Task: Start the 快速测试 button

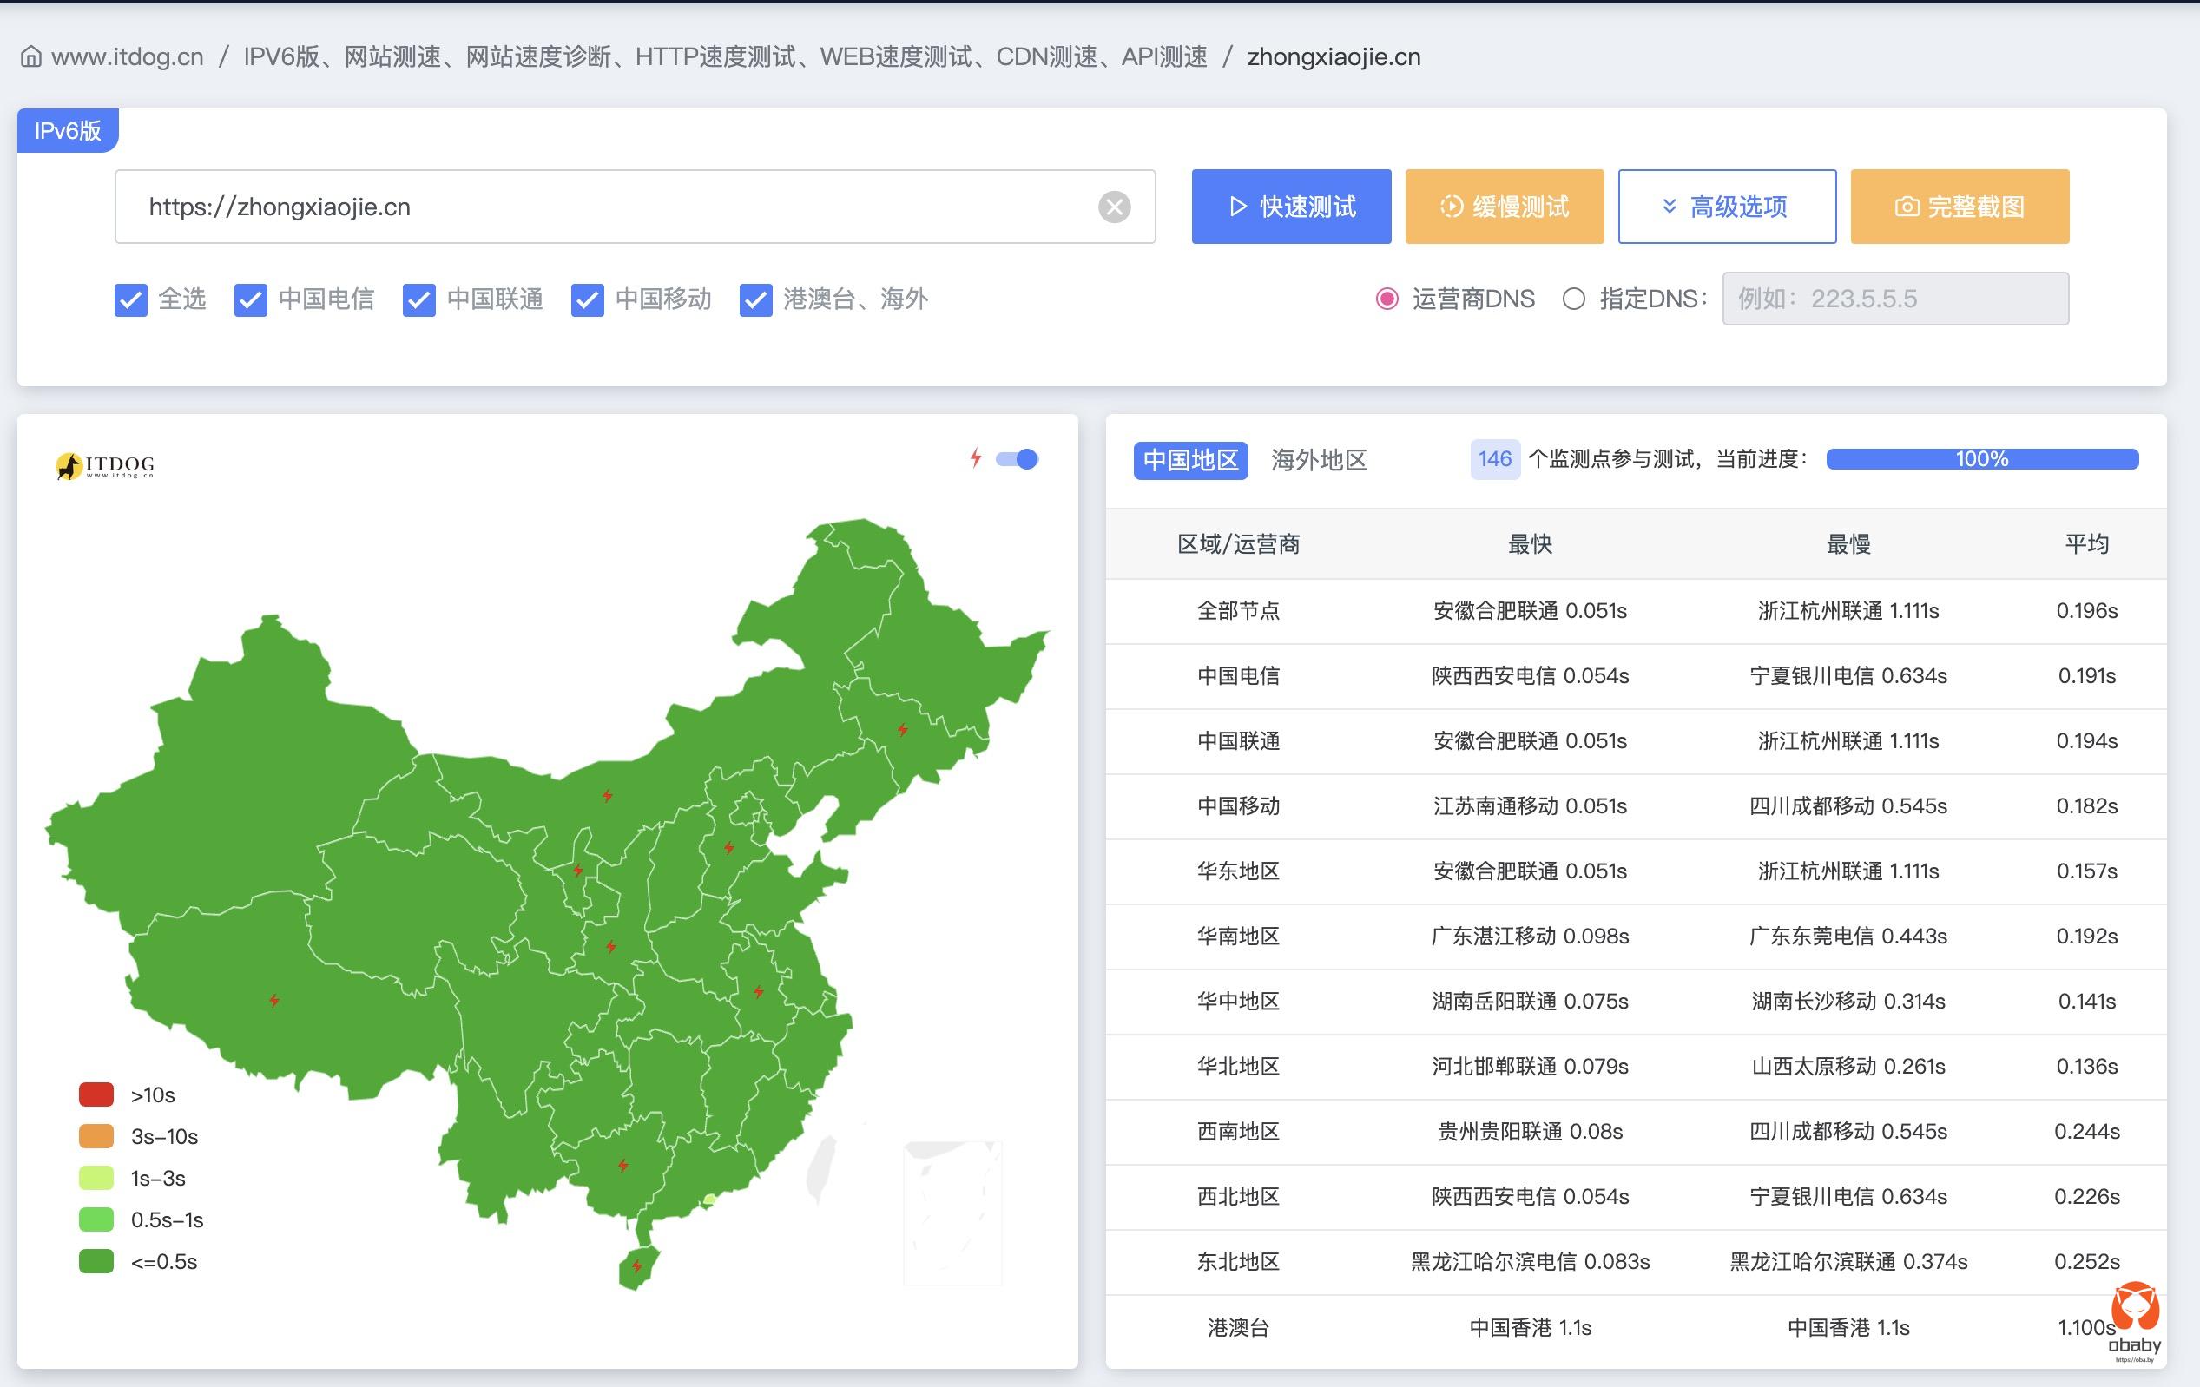Action: point(1290,207)
